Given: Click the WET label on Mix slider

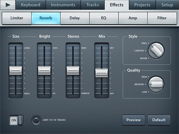Looking at the screenshot, I should pos(112,48).
